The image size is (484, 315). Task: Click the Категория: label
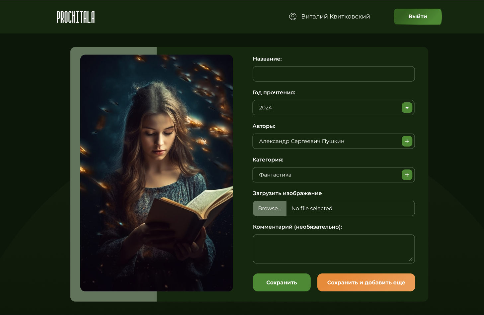(x=268, y=159)
